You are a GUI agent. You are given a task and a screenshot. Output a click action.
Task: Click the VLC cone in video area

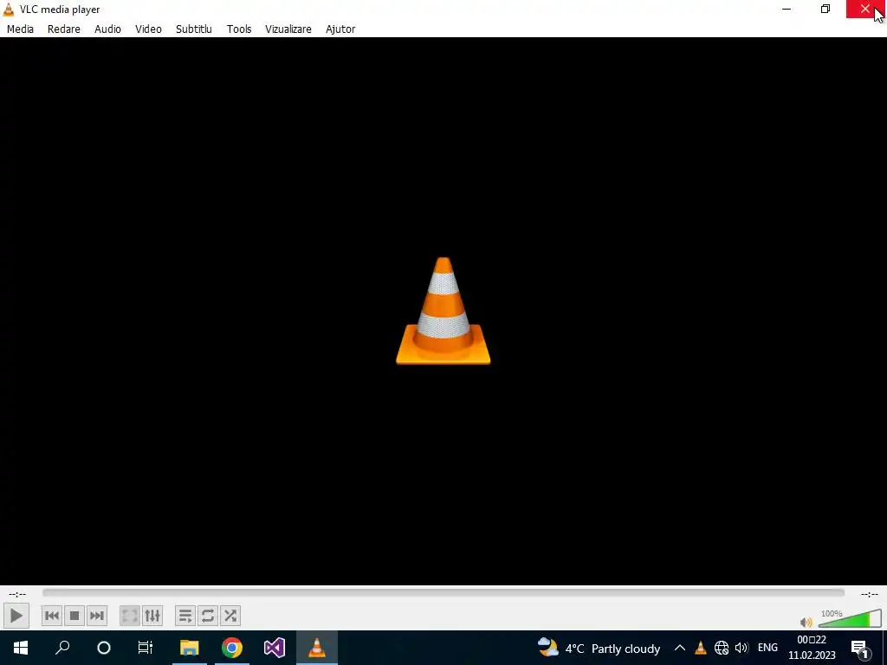443,311
